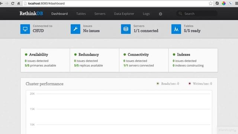238x134 pixels.
Task: Click the RethinkDB logo
Action: point(31,13)
